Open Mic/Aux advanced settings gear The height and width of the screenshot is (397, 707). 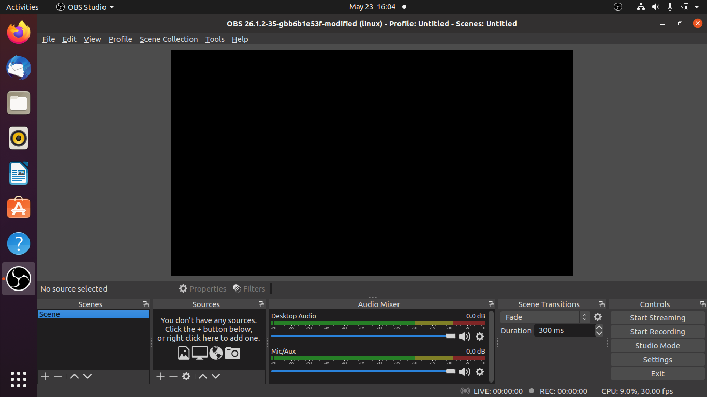(x=480, y=372)
